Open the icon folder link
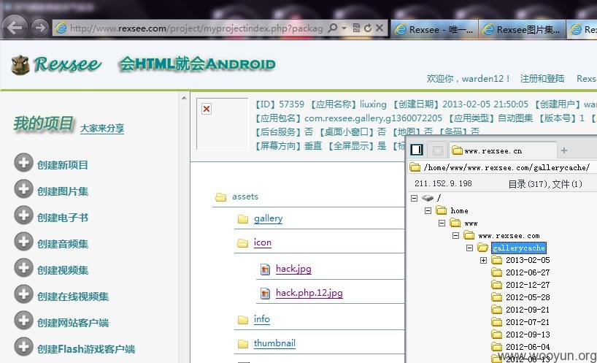 (x=262, y=242)
